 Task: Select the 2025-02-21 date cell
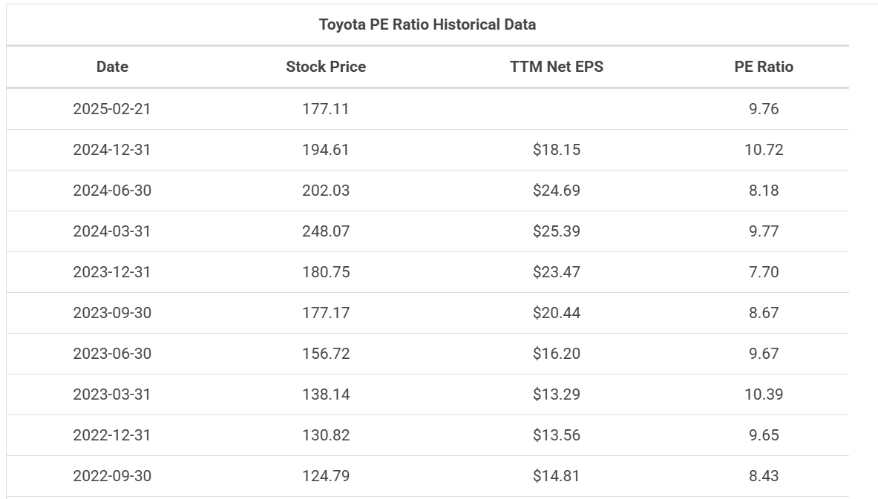click(112, 108)
